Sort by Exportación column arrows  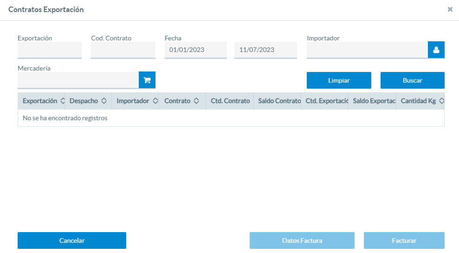click(x=62, y=101)
